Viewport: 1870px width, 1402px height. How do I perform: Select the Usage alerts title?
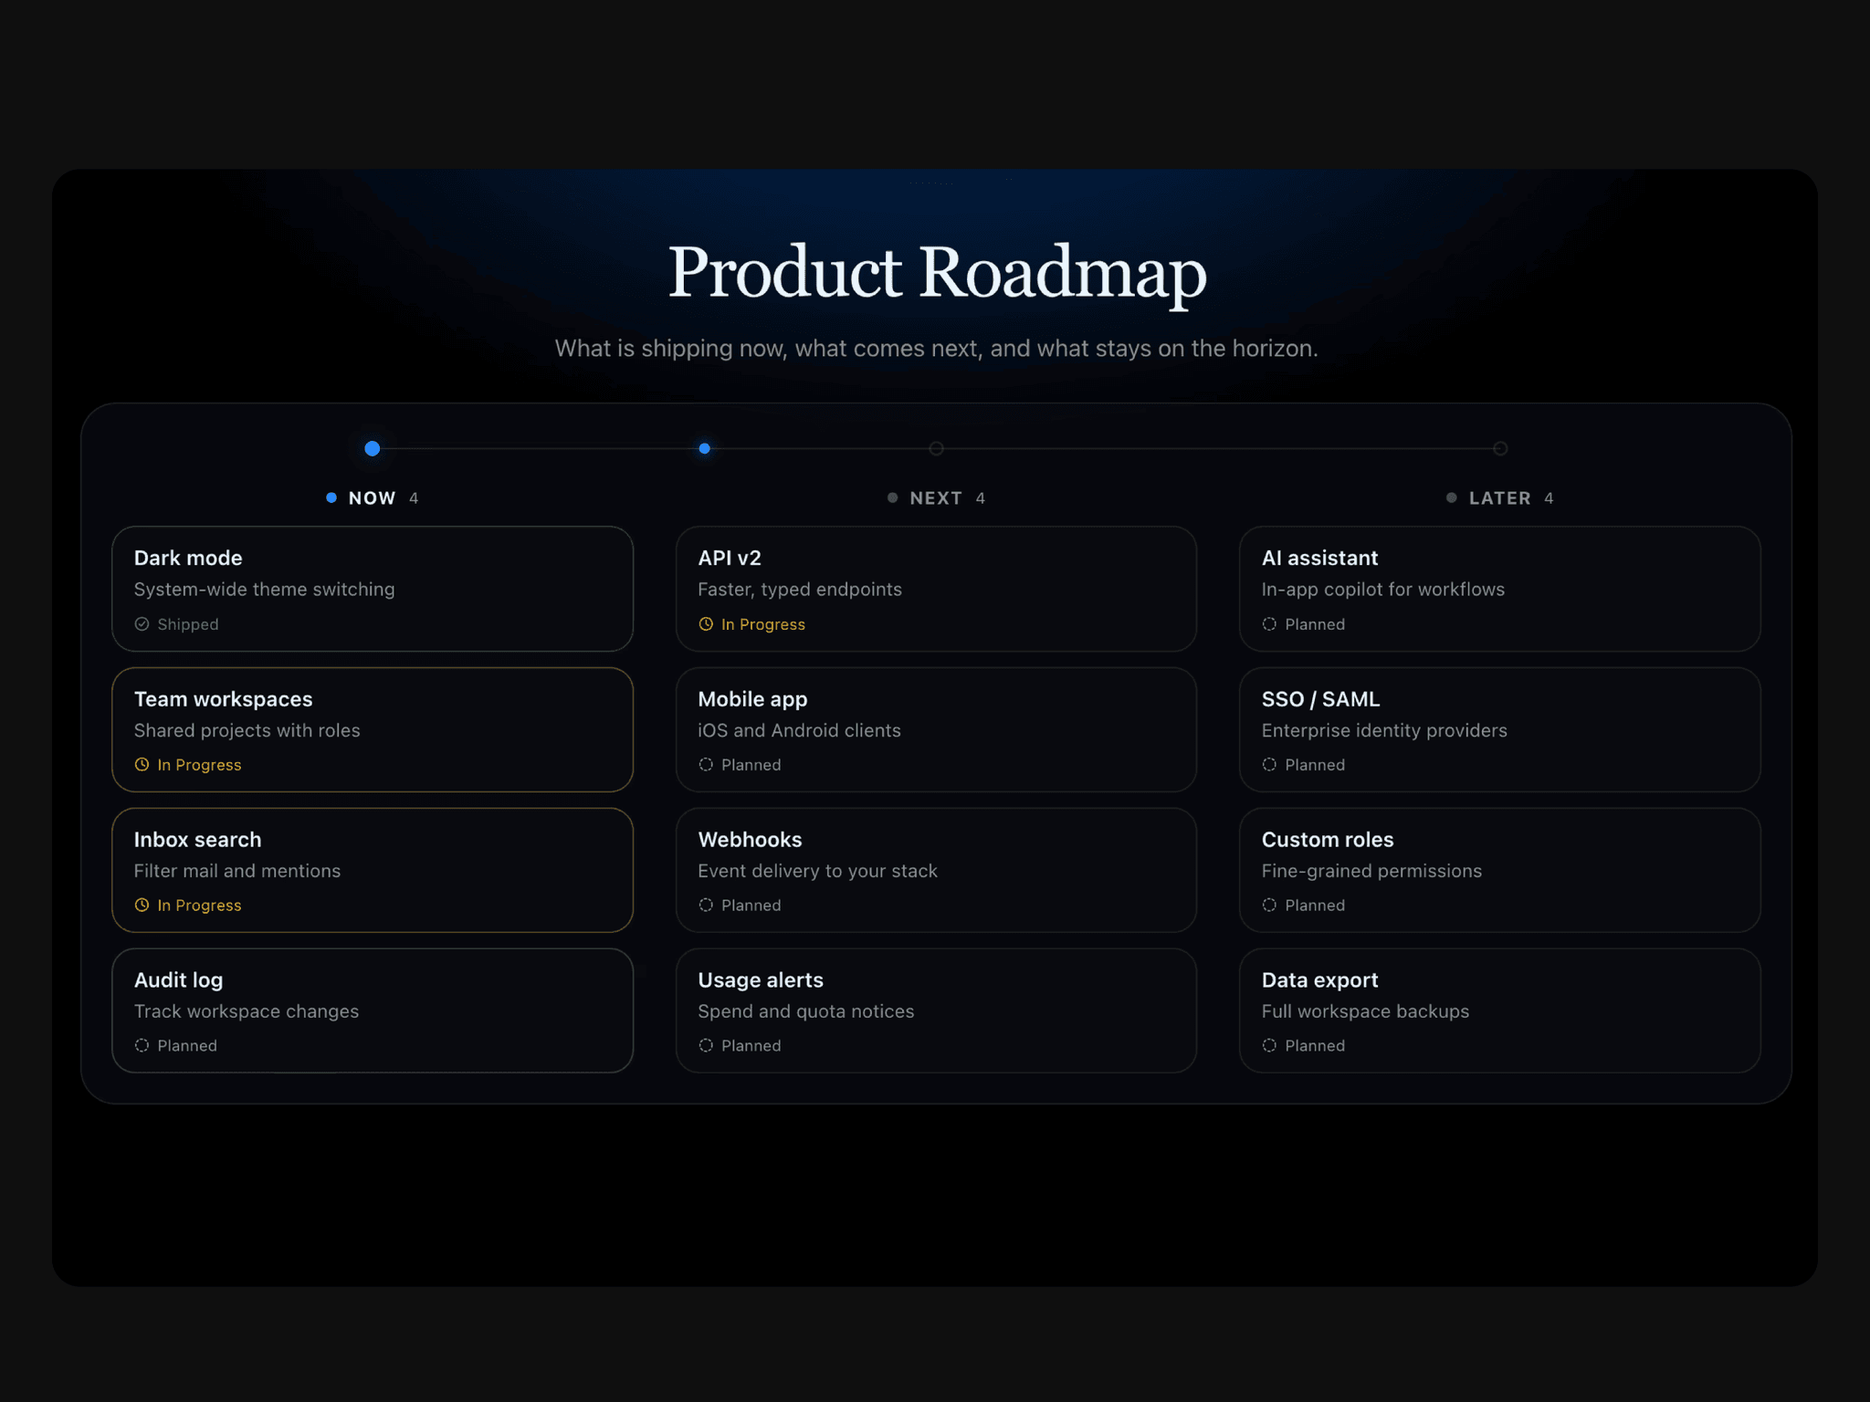[761, 980]
